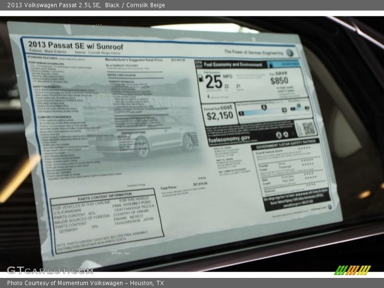Click the EPA DOT badge on the fuel label
Screen dimensions: 384x288
click(199, 64)
